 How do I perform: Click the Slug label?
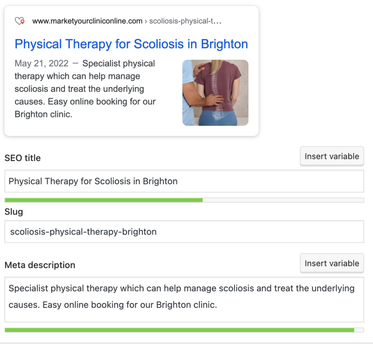click(14, 212)
